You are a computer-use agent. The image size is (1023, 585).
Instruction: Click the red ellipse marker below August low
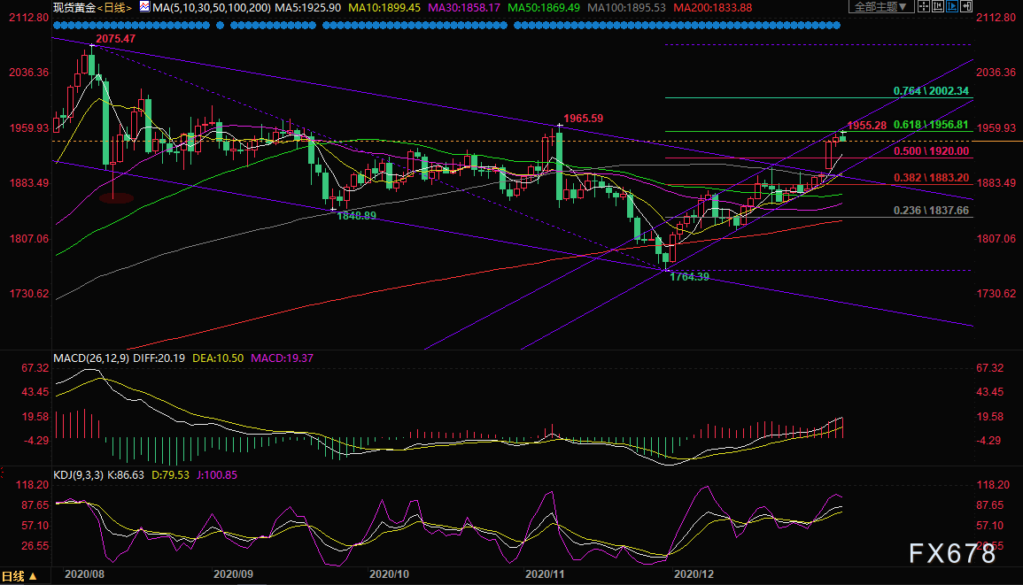[x=115, y=197]
